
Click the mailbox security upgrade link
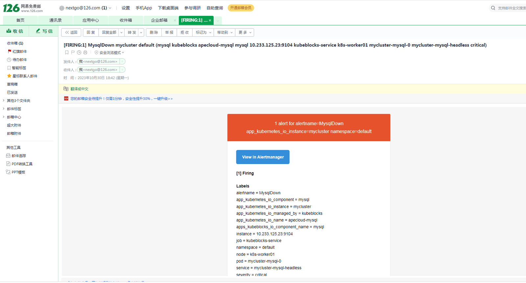(x=121, y=99)
